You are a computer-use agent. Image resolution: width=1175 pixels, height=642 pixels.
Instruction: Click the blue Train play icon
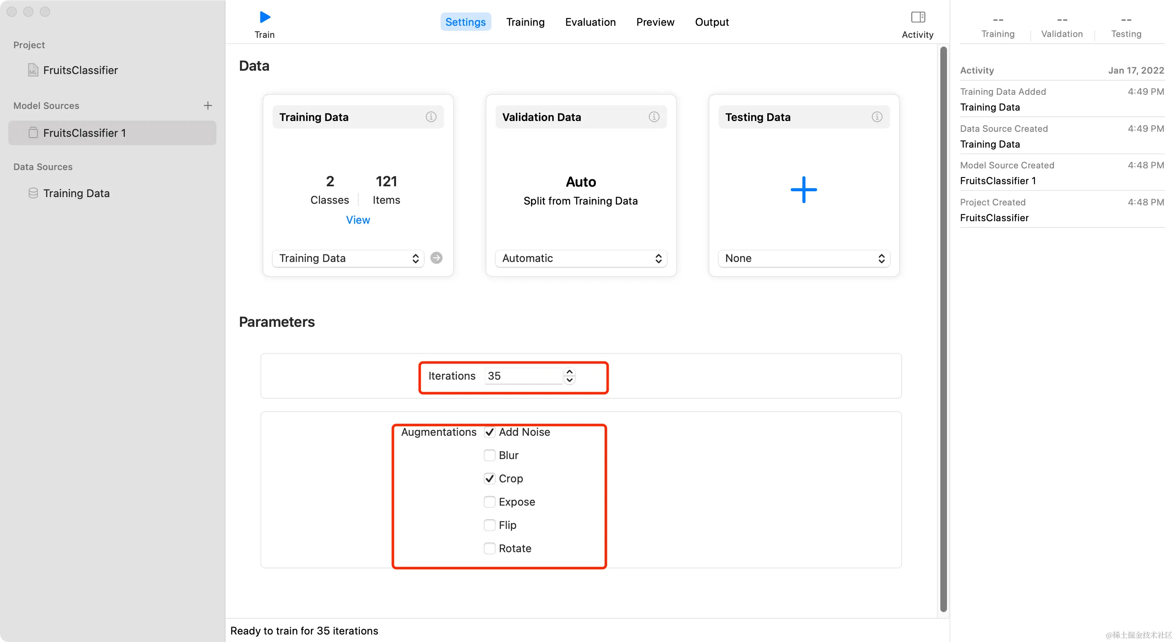tap(265, 17)
